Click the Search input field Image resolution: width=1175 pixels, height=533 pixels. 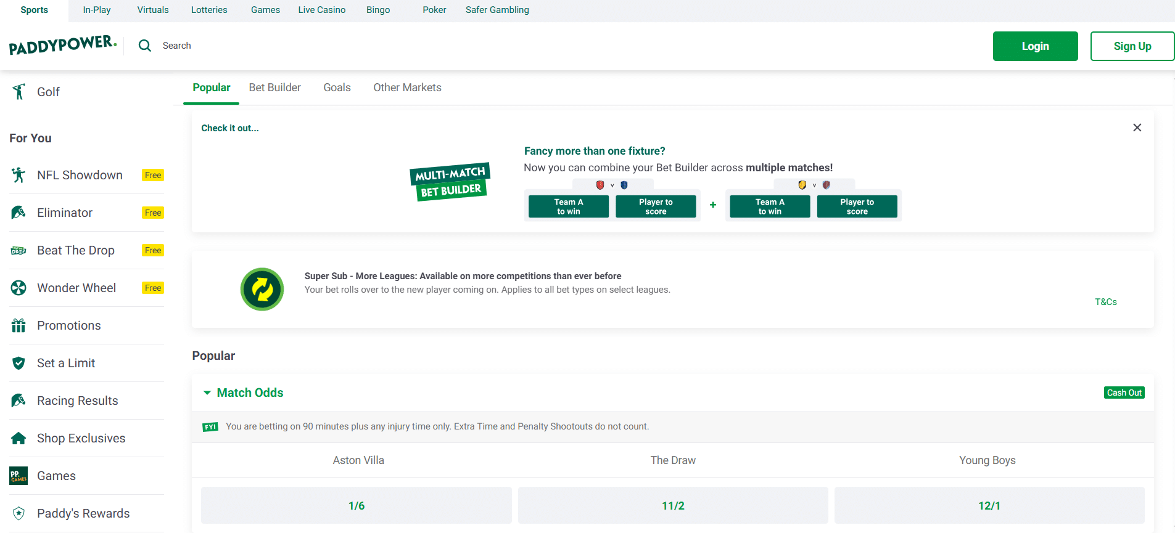point(177,46)
